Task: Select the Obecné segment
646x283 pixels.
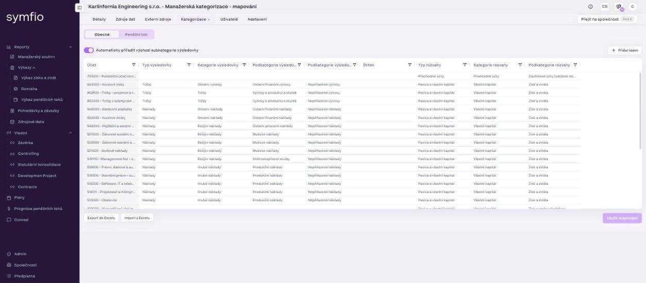Action: tap(102, 34)
